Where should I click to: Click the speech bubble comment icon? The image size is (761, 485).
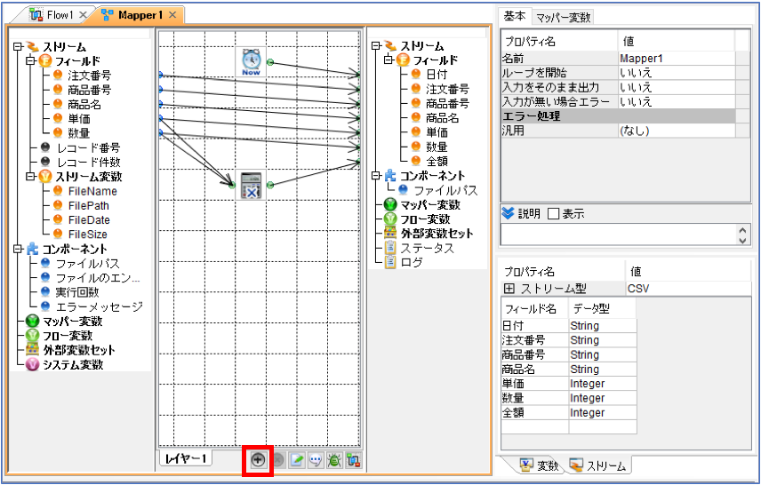316,460
